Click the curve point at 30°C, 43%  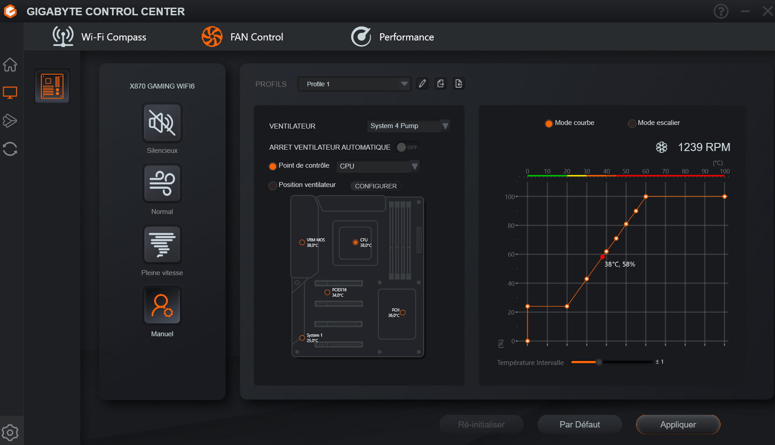point(587,279)
